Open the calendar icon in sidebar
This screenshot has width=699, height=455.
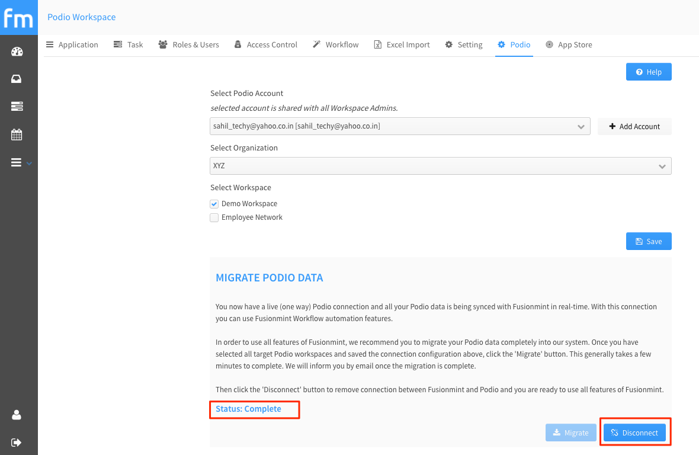(17, 134)
